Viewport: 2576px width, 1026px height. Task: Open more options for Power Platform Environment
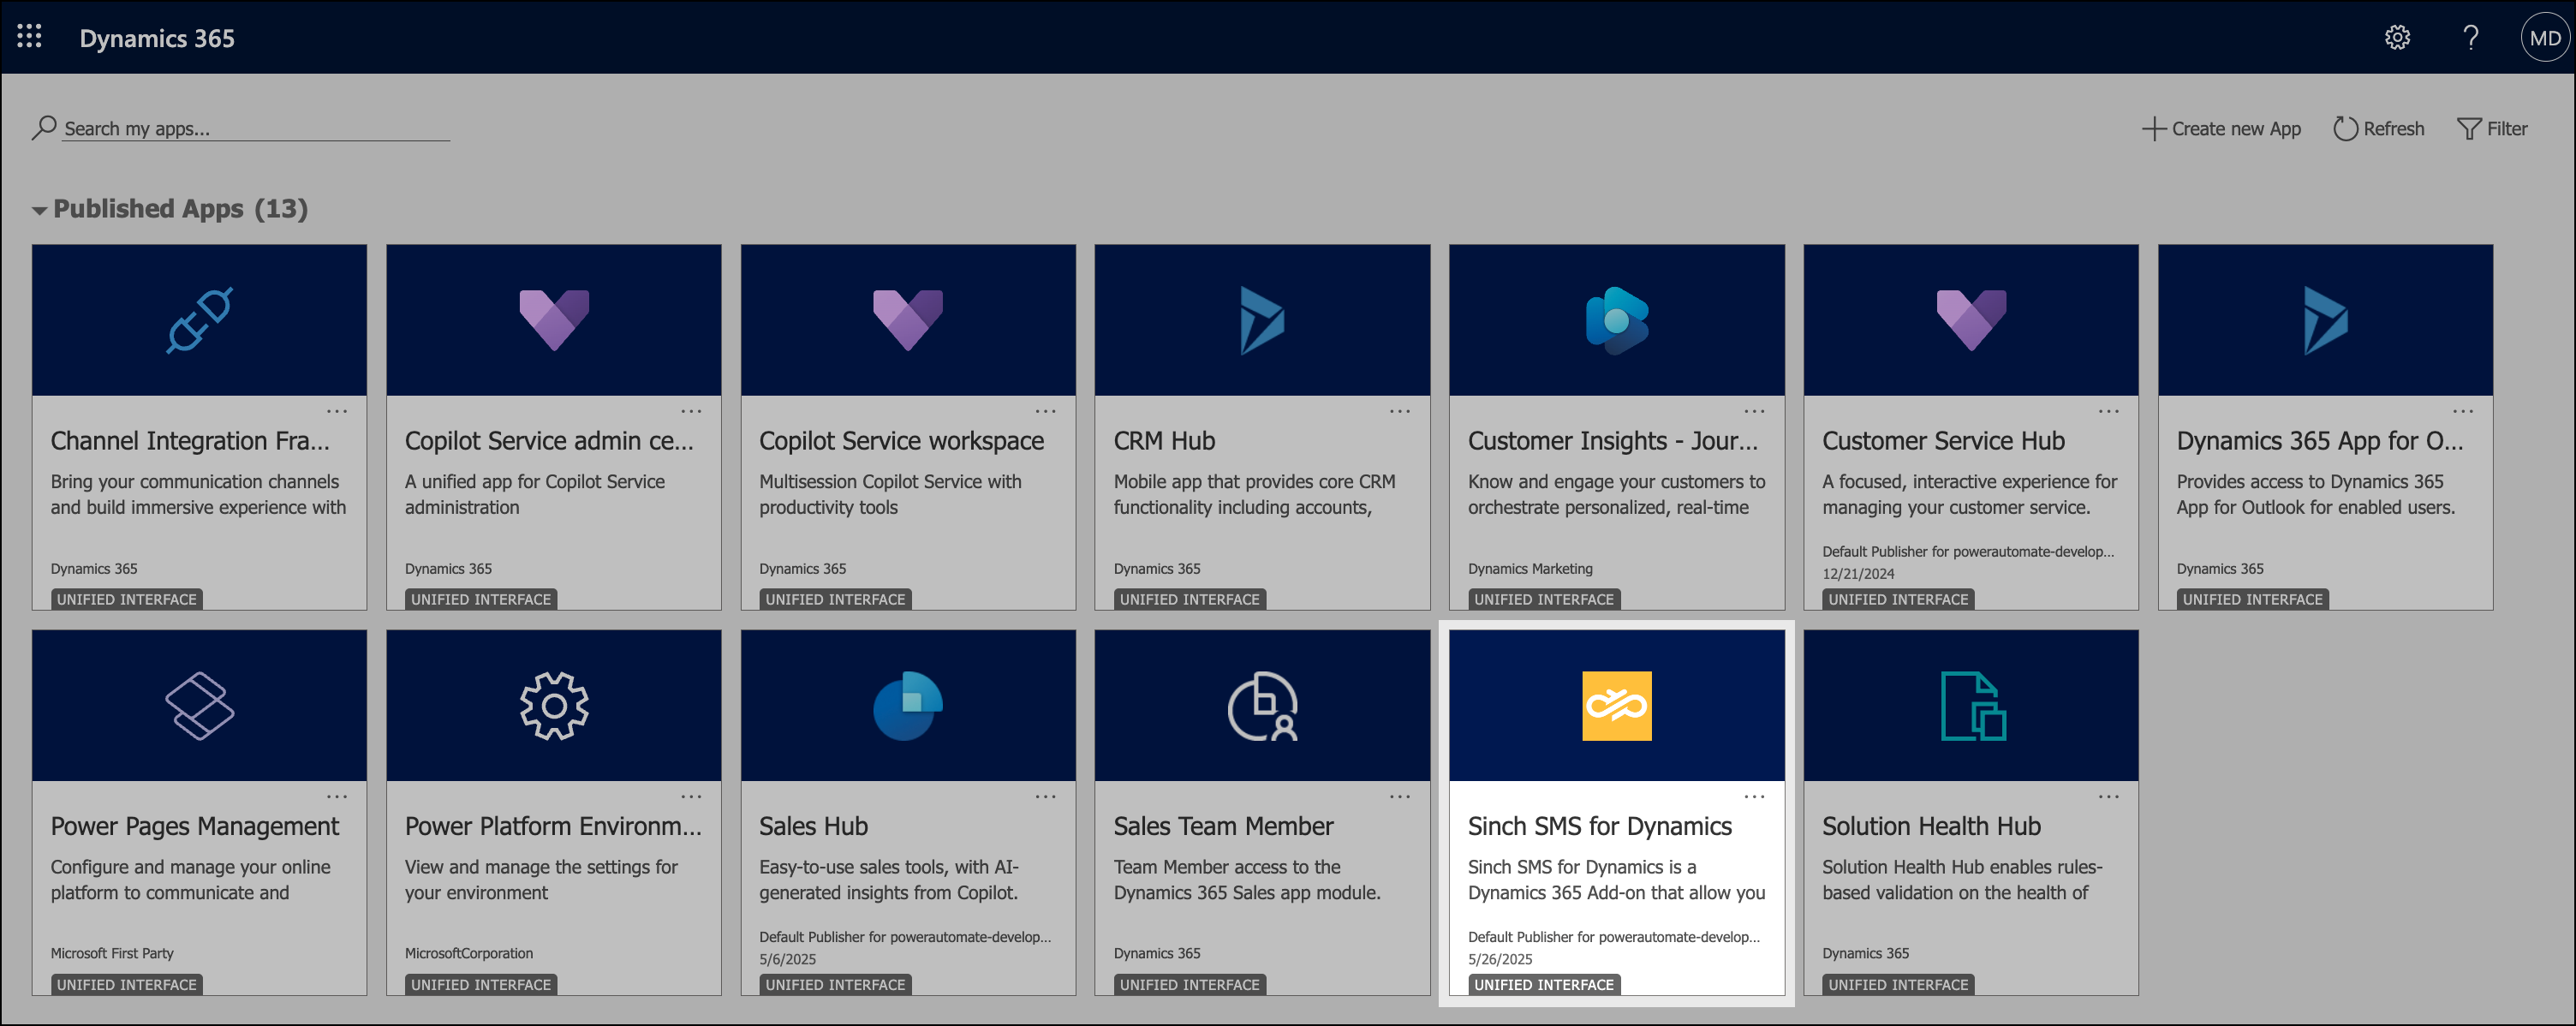[x=691, y=797]
